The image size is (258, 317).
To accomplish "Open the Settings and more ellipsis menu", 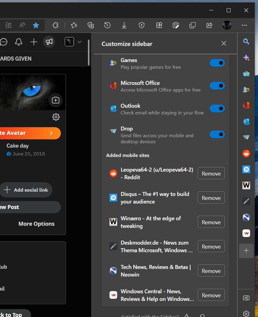I will tap(244, 25).
